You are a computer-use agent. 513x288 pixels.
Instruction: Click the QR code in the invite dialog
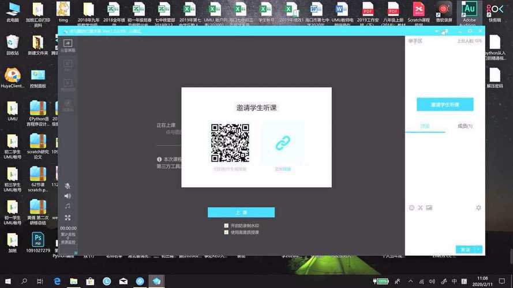[230, 143]
